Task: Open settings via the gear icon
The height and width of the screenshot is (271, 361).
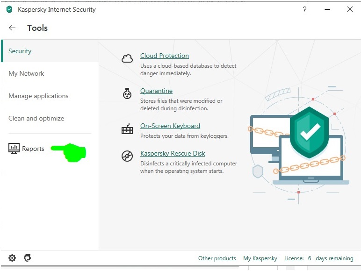Action: [x=12, y=258]
